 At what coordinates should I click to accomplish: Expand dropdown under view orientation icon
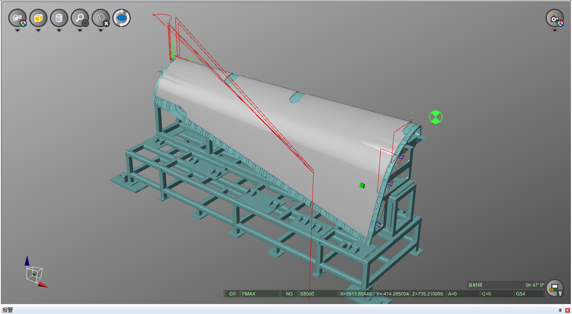(x=18, y=30)
